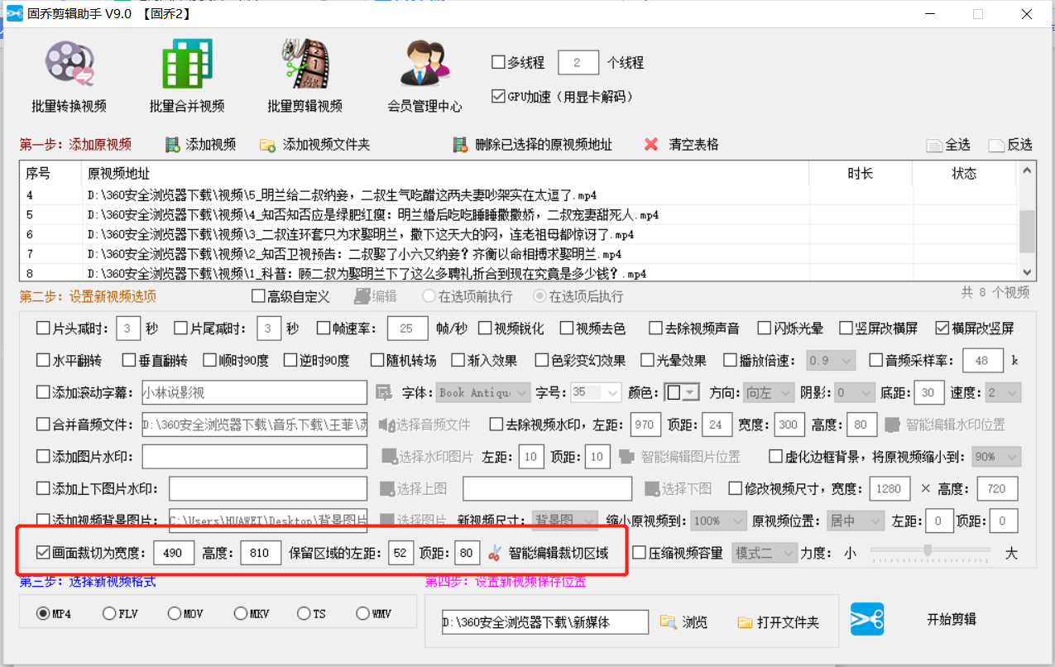
Task: Open the 阴影 dropdown
Action: coord(853,392)
